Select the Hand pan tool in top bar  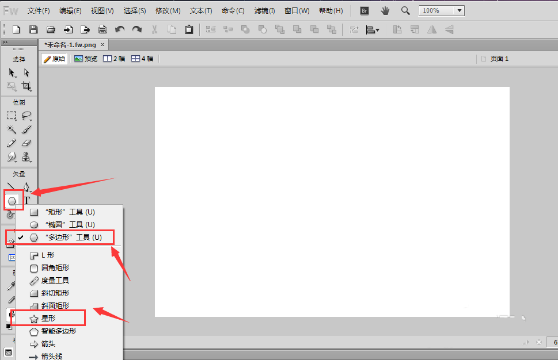tap(385, 10)
